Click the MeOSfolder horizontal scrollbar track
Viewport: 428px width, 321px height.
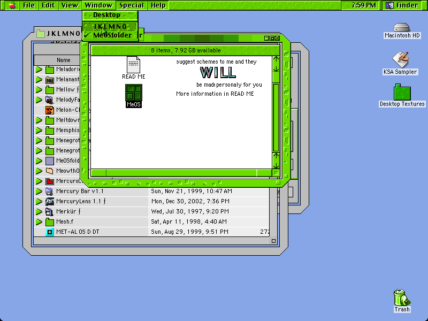coord(181,173)
